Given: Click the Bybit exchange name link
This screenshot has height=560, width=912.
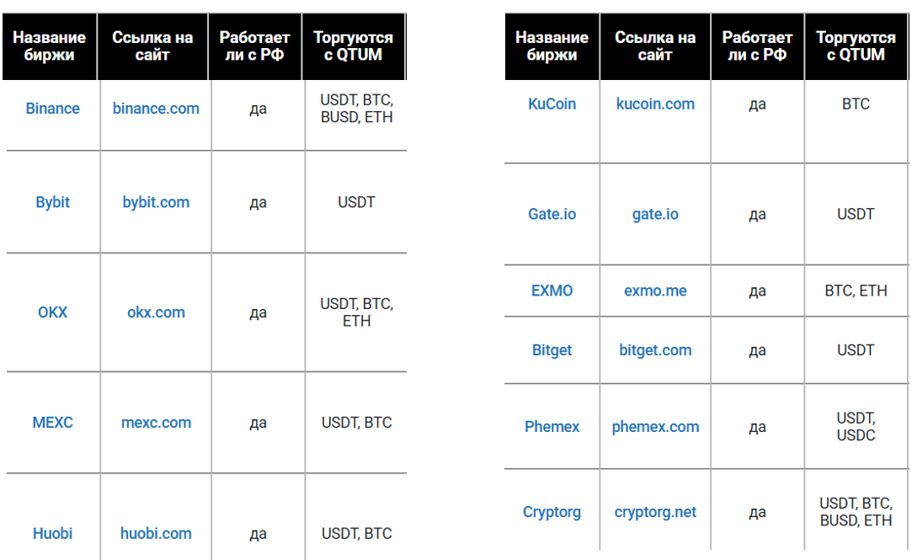Looking at the screenshot, I should tap(52, 202).
